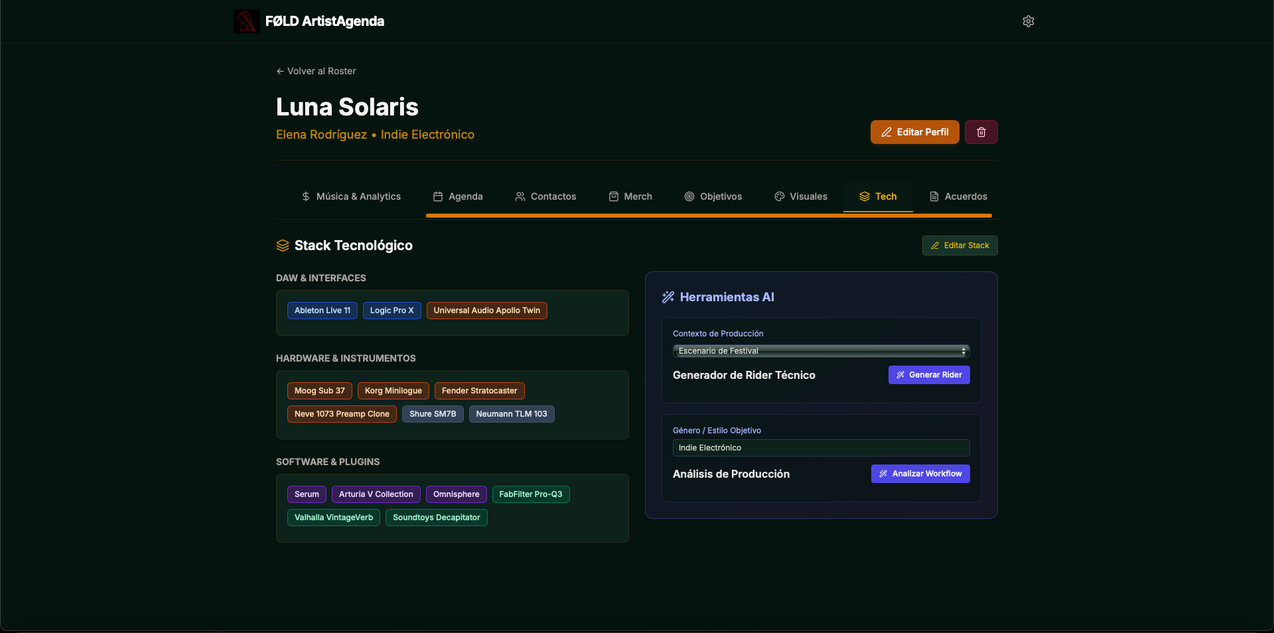Screen dimensions: 1274x633
Task: Click the Neve 1073 Preamp Clone tag
Action: [342, 414]
